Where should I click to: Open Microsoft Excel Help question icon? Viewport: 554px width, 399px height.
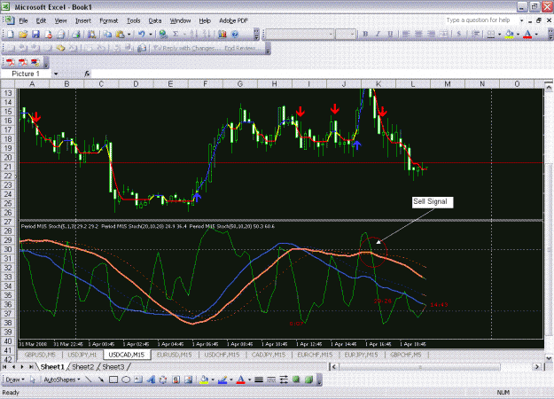click(235, 35)
